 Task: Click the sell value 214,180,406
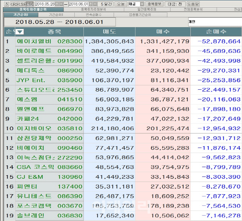(112, 128)
